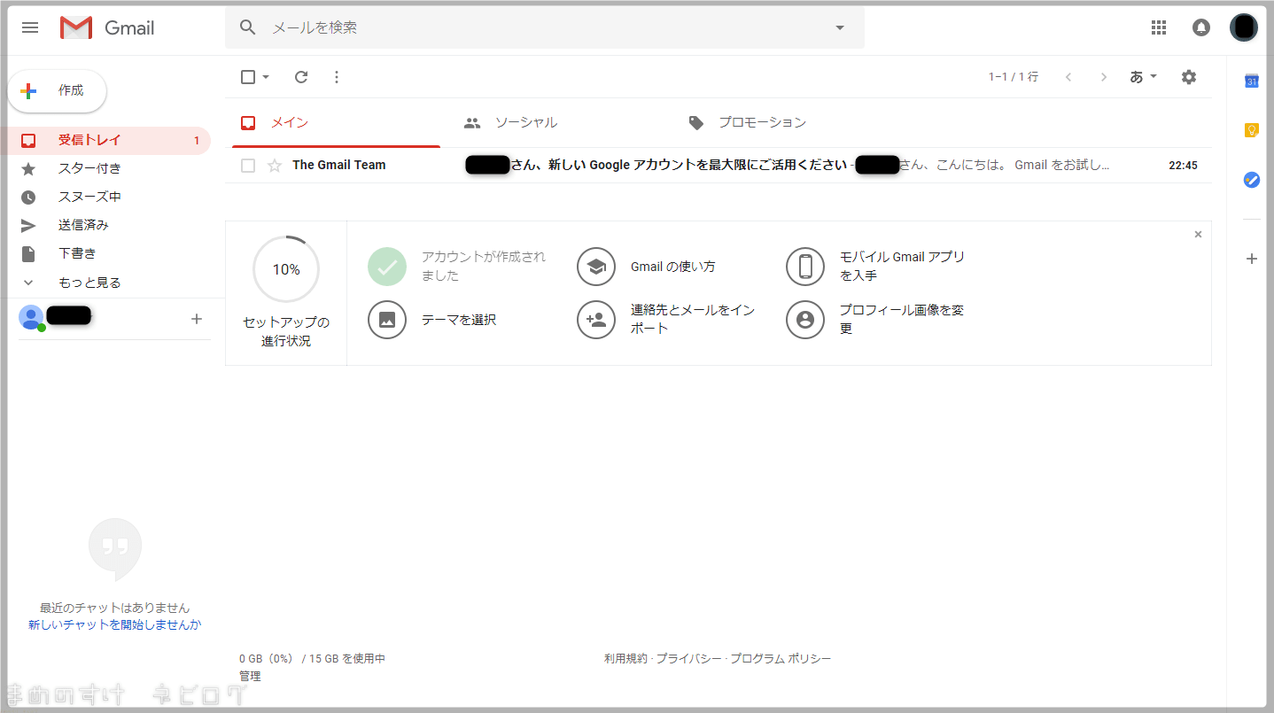Image resolution: width=1274 pixels, height=713 pixels.
Task: Click 新しいチャットを開始しませんか link
Action: tap(114, 624)
